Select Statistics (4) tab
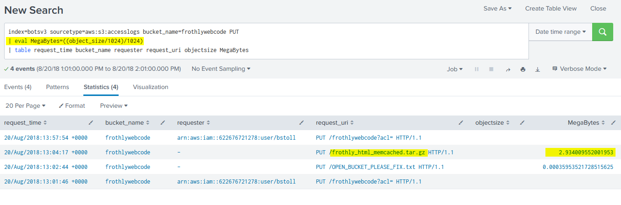This screenshot has width=621, height=205. coord(101,87)
